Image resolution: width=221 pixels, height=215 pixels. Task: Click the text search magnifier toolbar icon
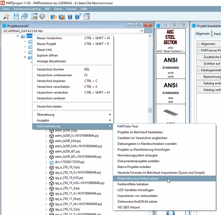click(6, 16)
